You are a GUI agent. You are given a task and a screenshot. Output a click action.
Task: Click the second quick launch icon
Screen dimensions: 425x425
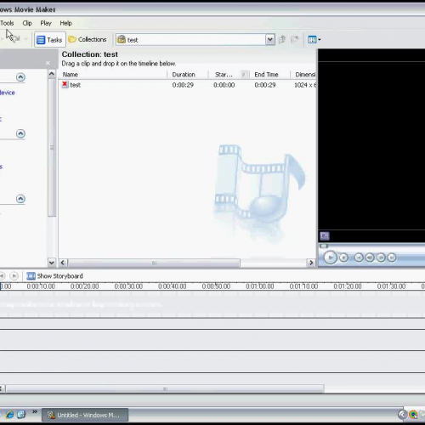pos(21,415)
